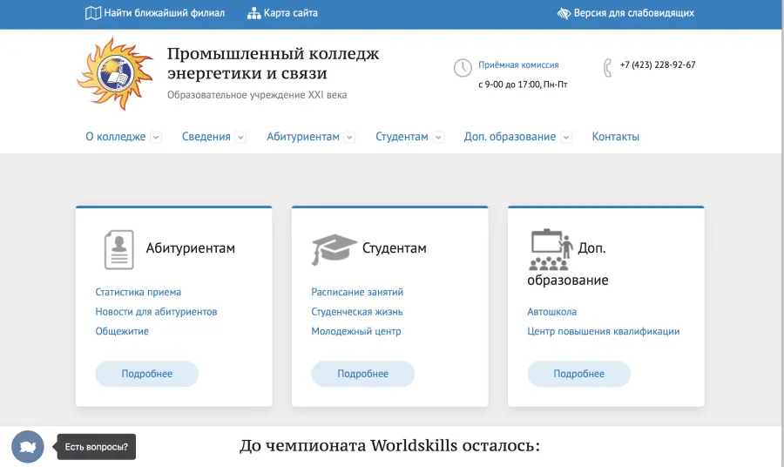Click the applicant profile document icon
This screenshot has width=784, height=467.
(118, 249)
